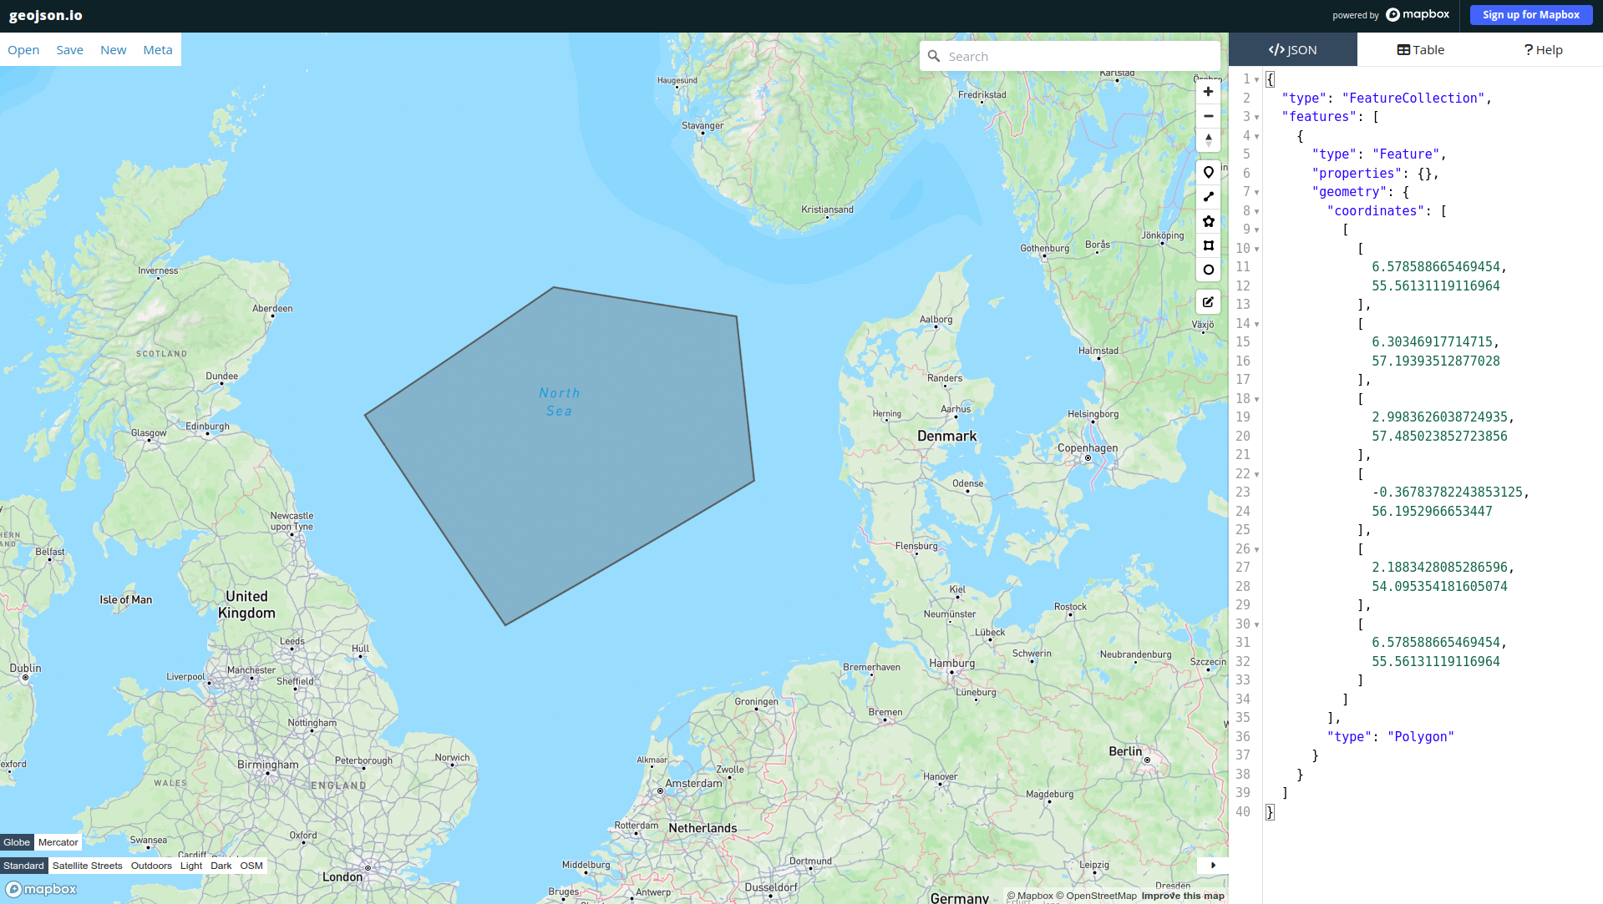Open the Improve this map link
Screen dimensions: 1603x904
(1183, 895)
